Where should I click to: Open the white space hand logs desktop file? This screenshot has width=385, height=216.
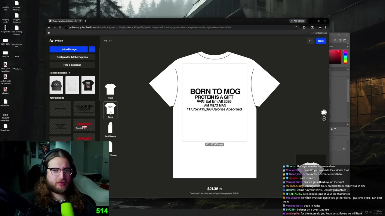point(5,67)
